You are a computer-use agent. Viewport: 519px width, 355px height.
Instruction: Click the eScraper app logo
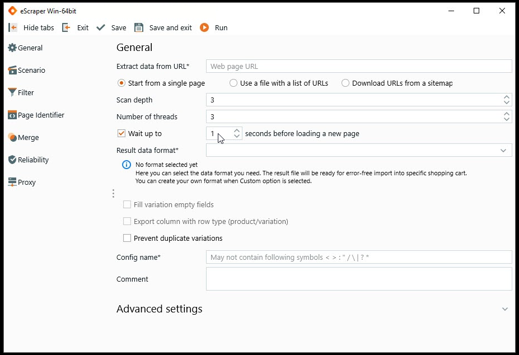pos(12,11)
